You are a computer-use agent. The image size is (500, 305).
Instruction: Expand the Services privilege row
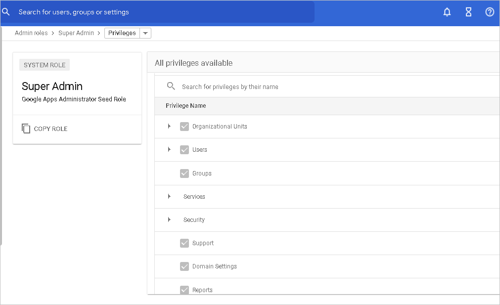pyautogui.click(x=169, y=197)
